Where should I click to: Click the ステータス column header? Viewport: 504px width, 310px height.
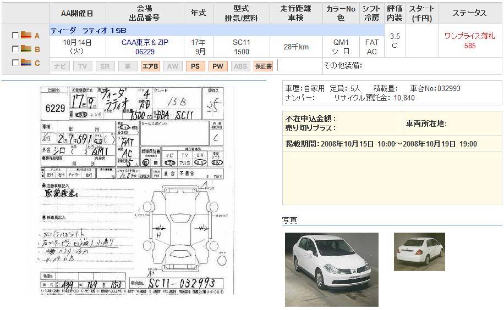point(469,13)
